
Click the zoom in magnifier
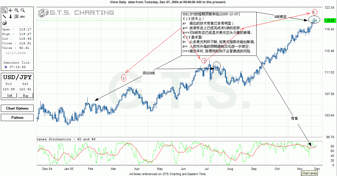point(16,10)
